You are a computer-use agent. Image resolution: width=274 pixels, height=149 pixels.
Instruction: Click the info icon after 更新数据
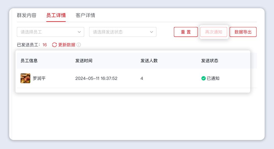[79, 45]
